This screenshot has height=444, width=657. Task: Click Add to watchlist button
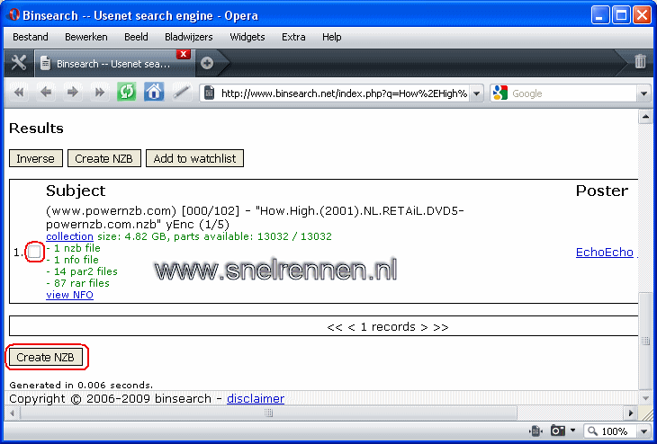(x=194, y=158)
